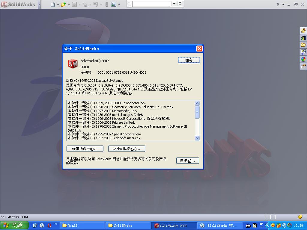Image resolution: width=307 pixels, height=230 pixels.
Task: Switch to the 『SolidWorks 技... browser taskbar button
Action: point(220,226)
